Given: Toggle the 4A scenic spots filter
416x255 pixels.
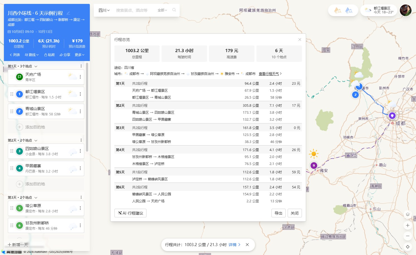Looking at the screenshot, I should point(349,11).
